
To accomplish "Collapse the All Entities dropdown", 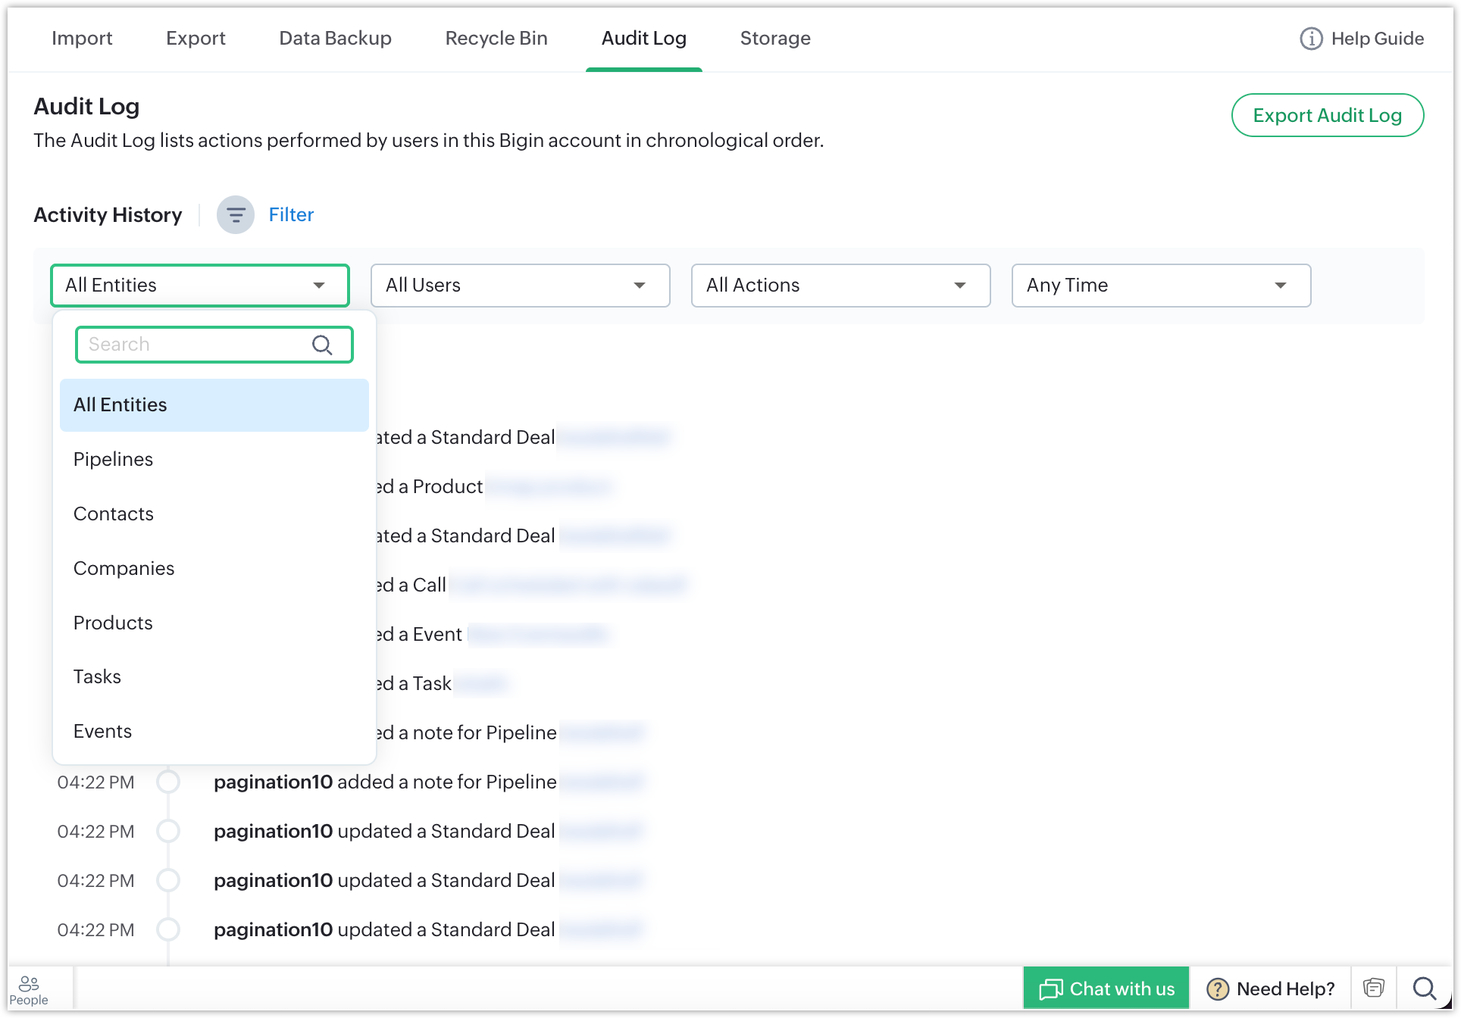I will tap(200, 286).
